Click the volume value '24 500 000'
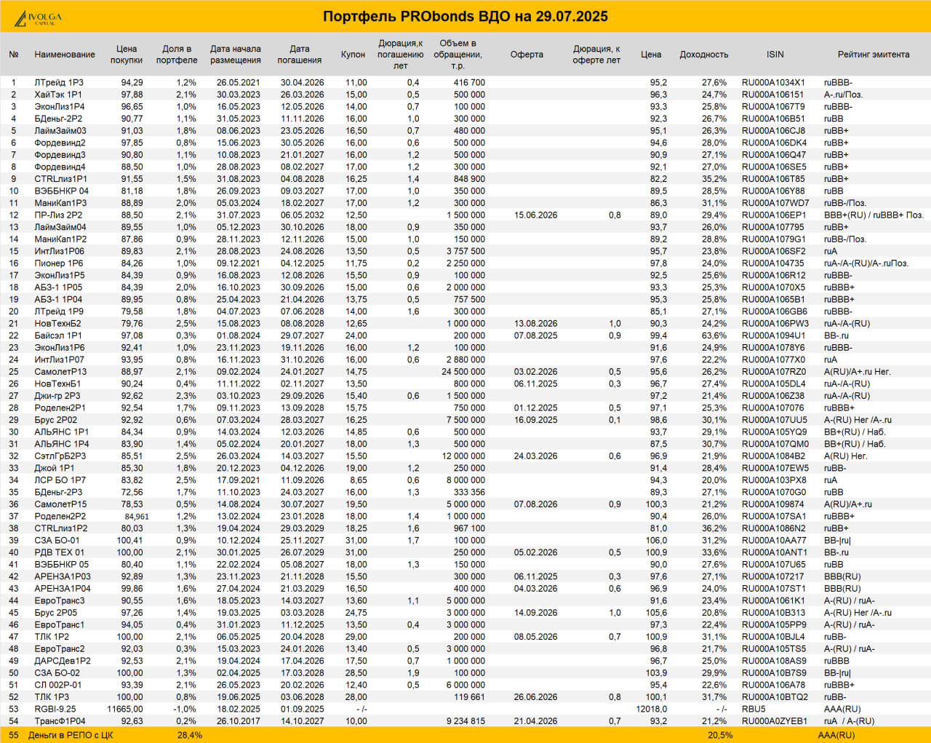 463,372
